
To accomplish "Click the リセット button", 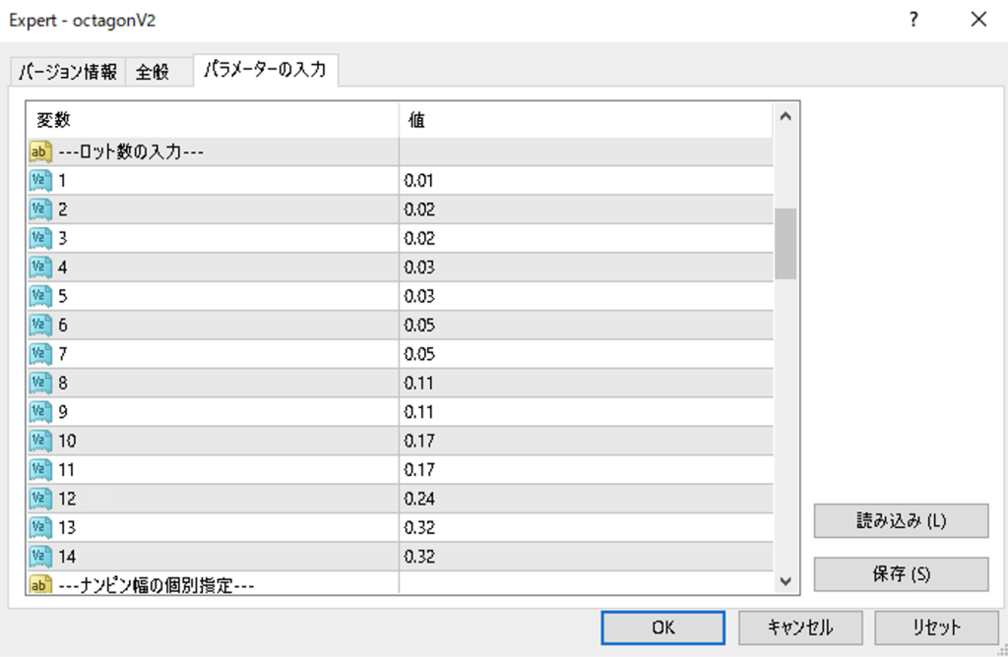I will coord(935,627).
